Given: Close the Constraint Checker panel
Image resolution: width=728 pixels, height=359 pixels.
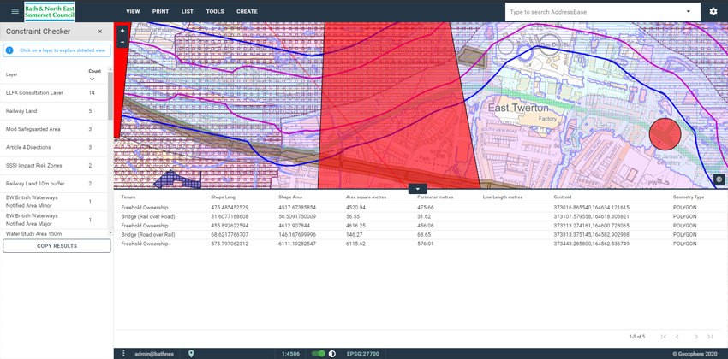Looking at the screenshot, I should (100, 32).
